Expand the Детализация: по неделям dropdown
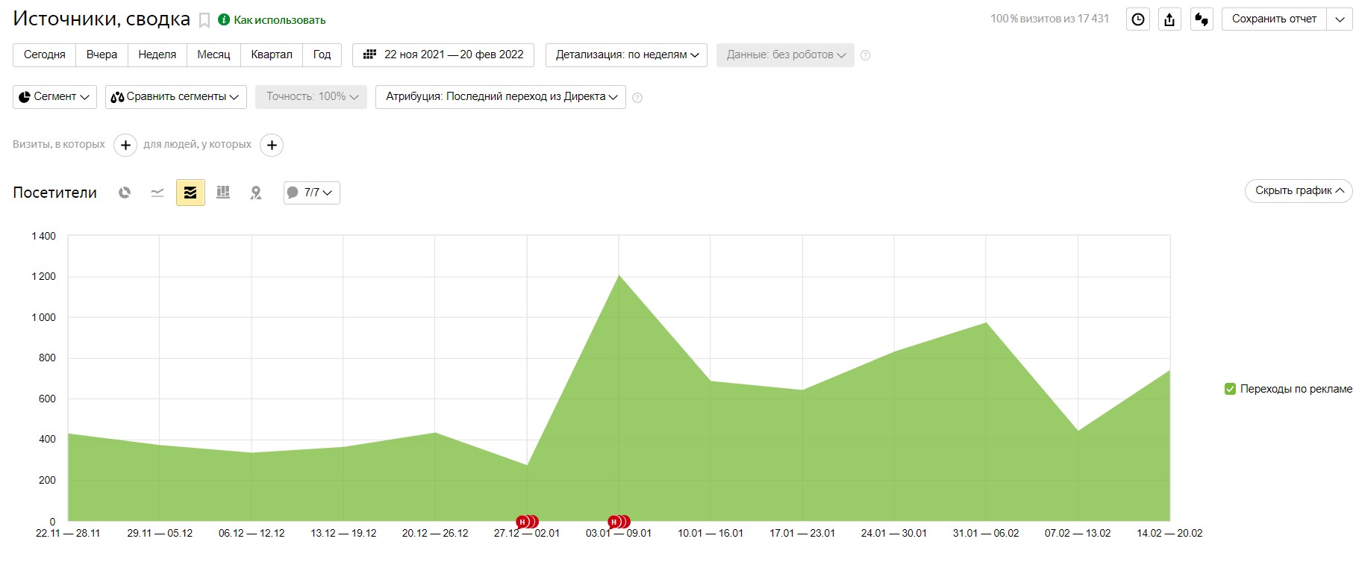Screen dimensions: 1362x568 626,55
